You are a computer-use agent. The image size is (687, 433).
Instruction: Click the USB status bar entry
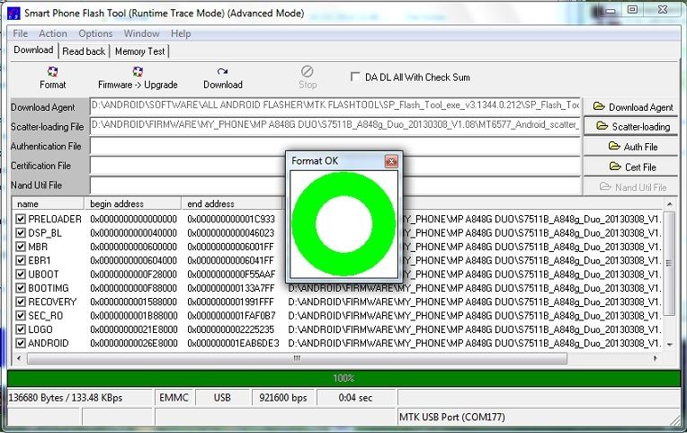[x=222, y=398]
